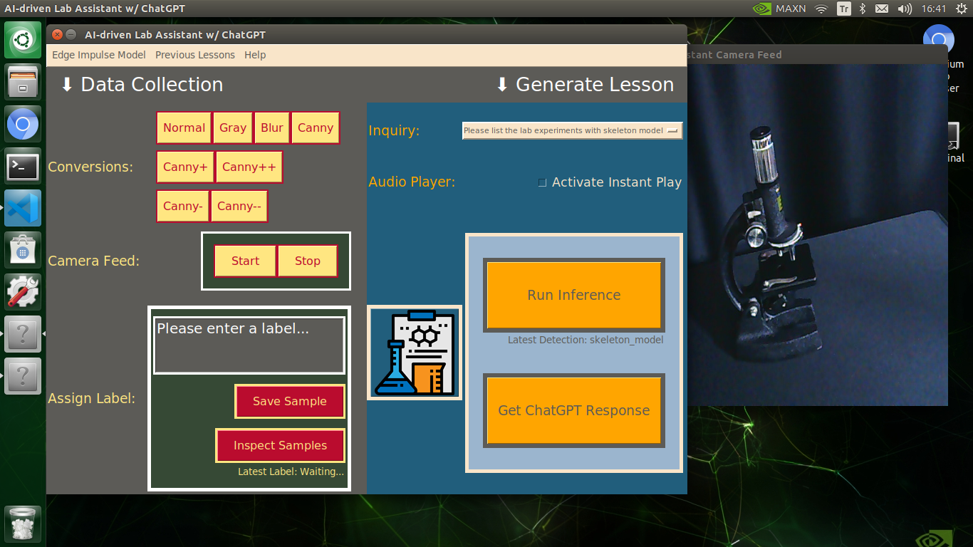This screenshot has height=547, width=973.
Task: Open the Previous Lessons menu
Action: point(195,55)
